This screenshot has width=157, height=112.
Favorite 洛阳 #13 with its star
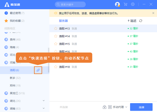[x=56, y=29]
